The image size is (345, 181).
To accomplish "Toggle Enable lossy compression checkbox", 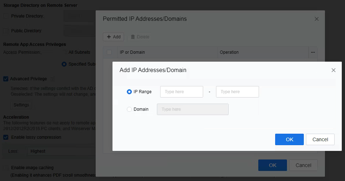I will point(6,137).
